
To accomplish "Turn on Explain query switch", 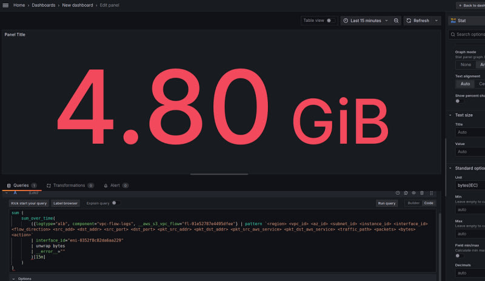I will click(116, 203).
